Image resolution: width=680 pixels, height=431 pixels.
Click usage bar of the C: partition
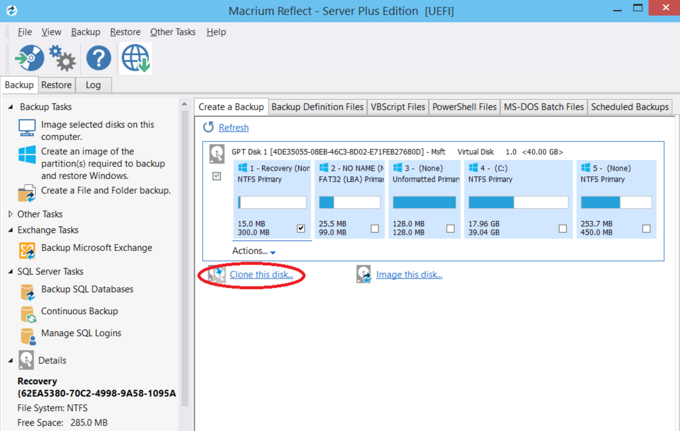(518, 202)
